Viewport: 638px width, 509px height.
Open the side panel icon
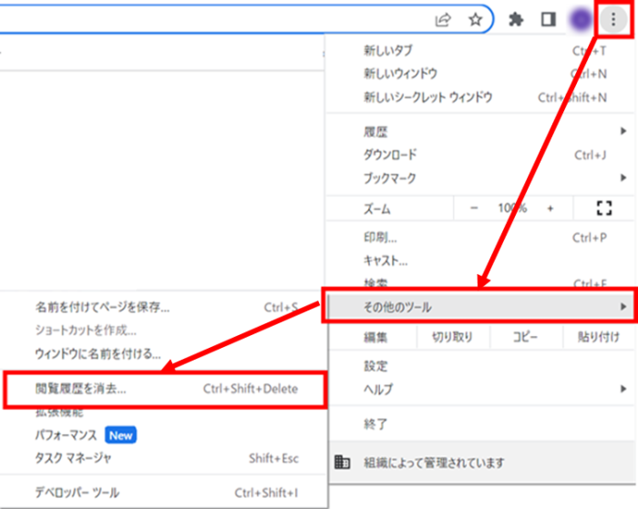point(549,19)
